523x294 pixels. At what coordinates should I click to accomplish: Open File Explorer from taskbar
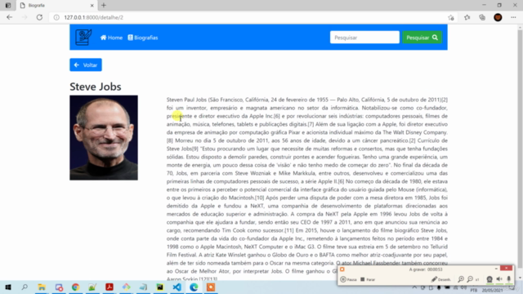click(x=42, y=287)
